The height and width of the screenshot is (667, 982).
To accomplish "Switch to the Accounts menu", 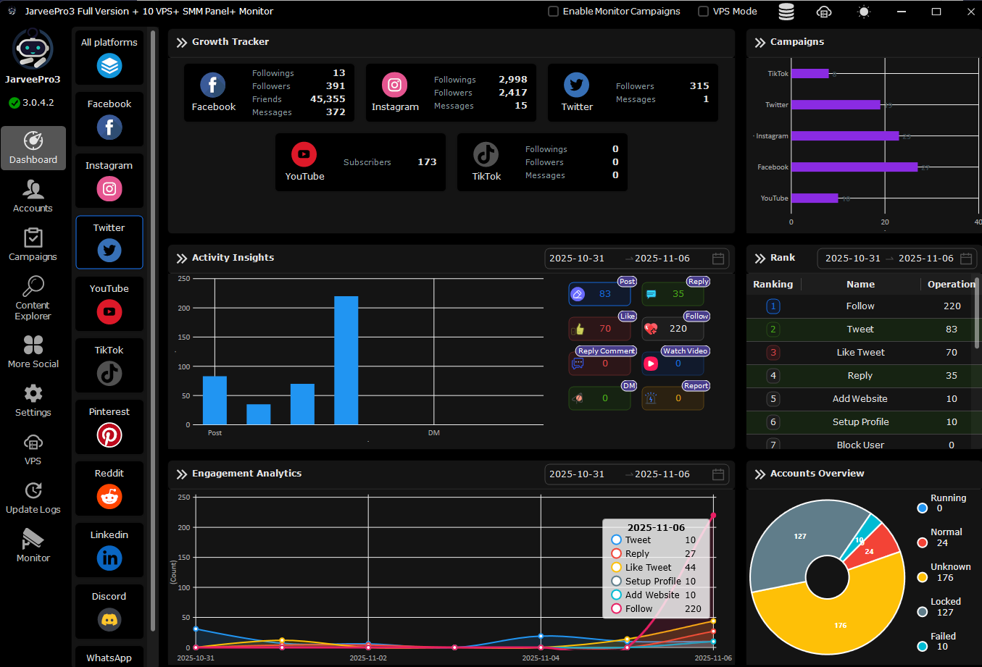I will pyautogui.click(x=33, y=196).
